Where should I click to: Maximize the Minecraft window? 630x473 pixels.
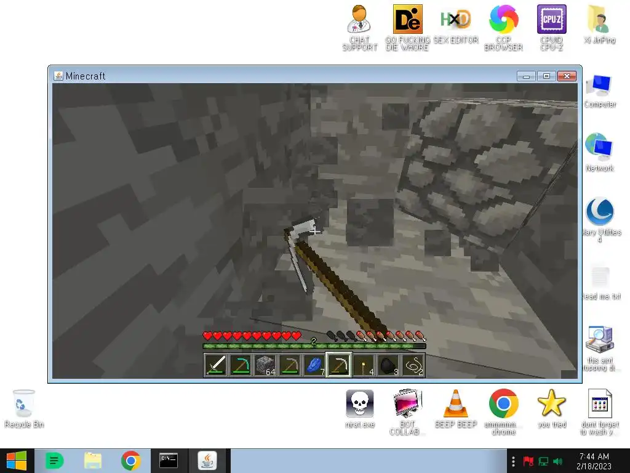(x=546, y=76)
